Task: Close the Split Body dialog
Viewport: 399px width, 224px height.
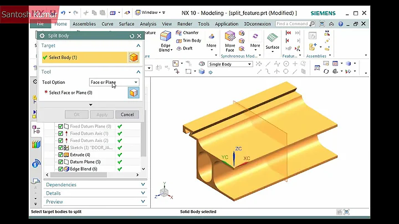Action: point(139,36)
